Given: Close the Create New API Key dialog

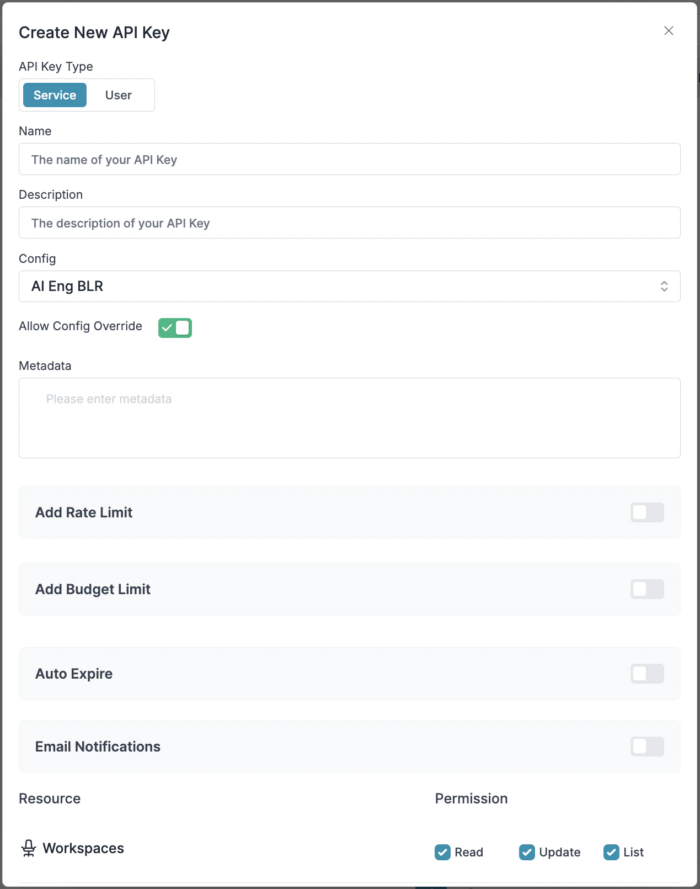Looking at the screenshot, I should [x=669, y=31].
